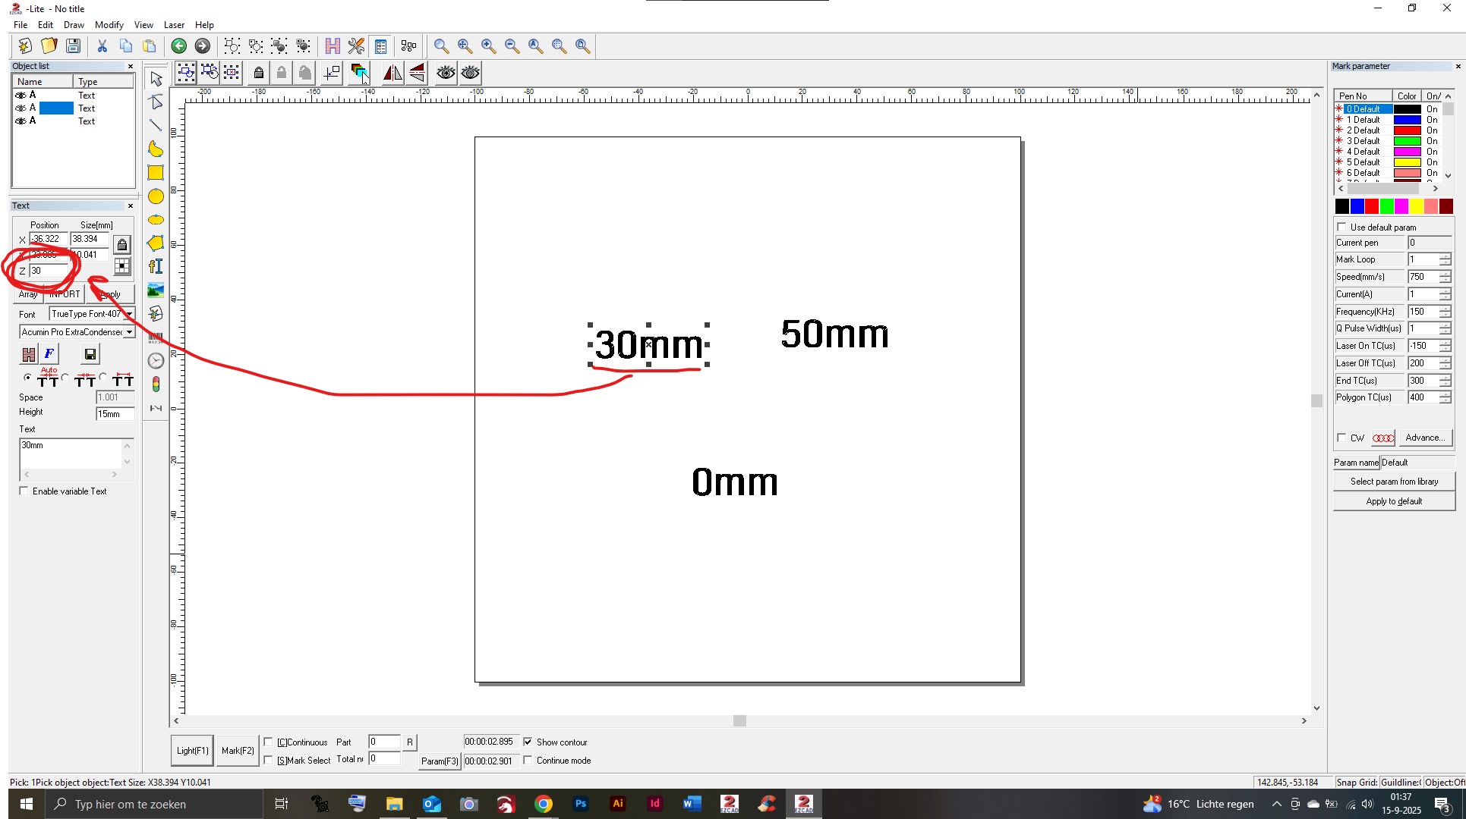
Task: Click the lock object icon in toolbar
Action: pos(259,73)
